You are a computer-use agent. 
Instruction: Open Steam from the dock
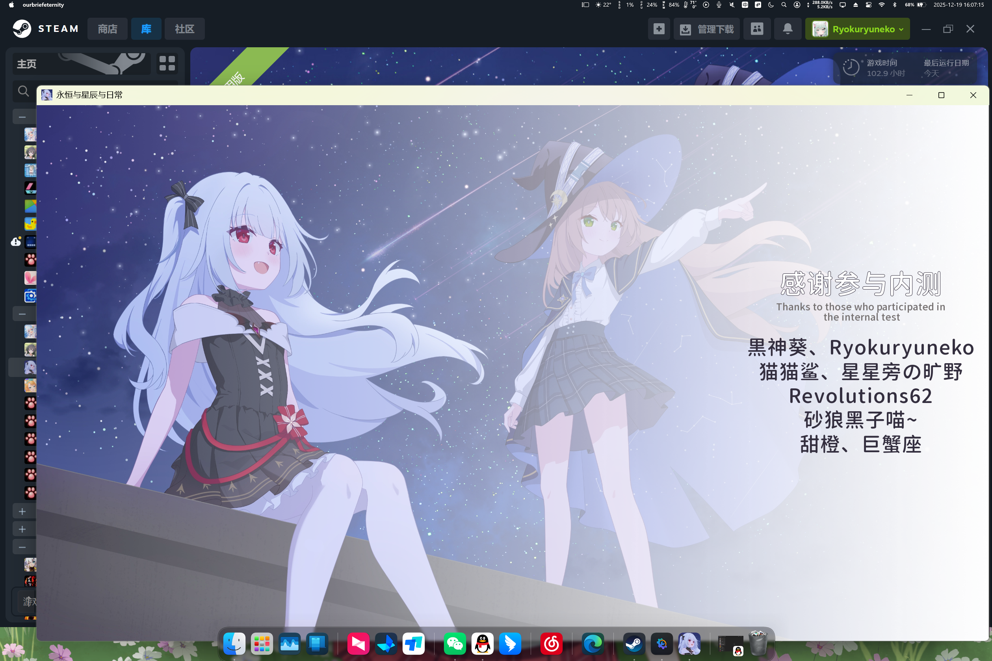633,644
